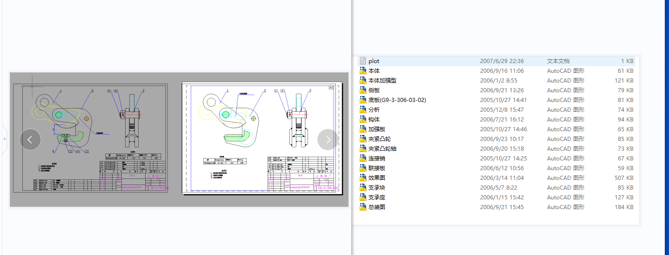The width and height of the screenshot is (669, 255).
Task: Click the date '2005/12/8 15:47'
Action: tap(502, 110)
